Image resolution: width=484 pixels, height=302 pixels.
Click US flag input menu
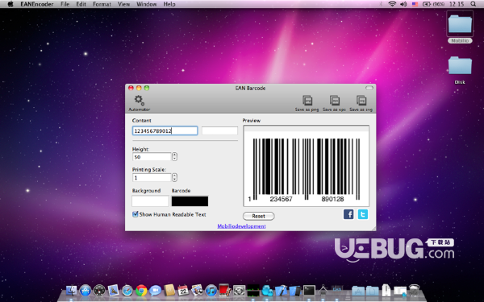[x=415, y=4]
